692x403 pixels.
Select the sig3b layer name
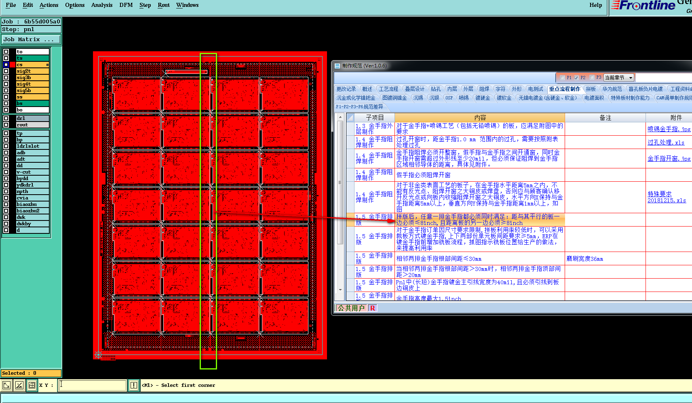pos(32,78)
